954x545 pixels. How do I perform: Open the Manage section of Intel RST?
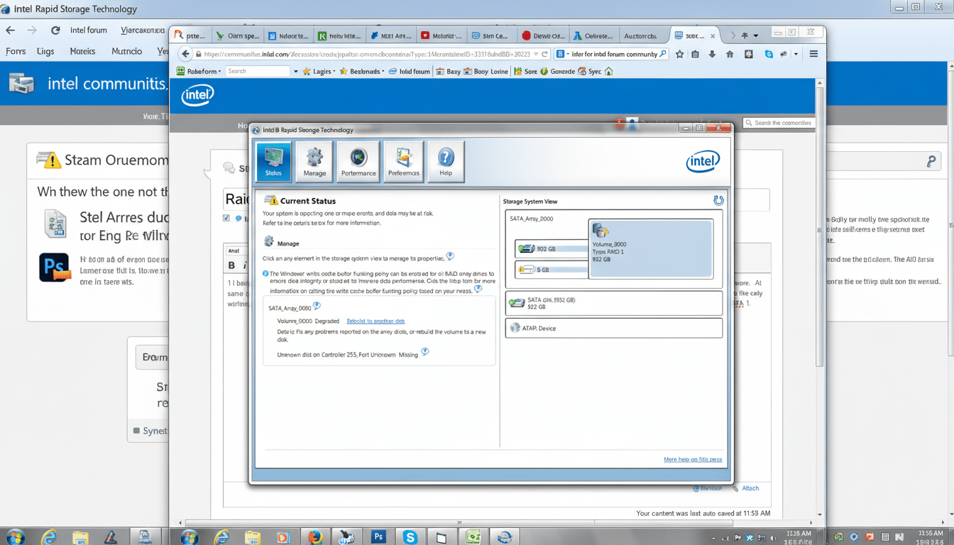pyautogui.click(x=314, y=161)
